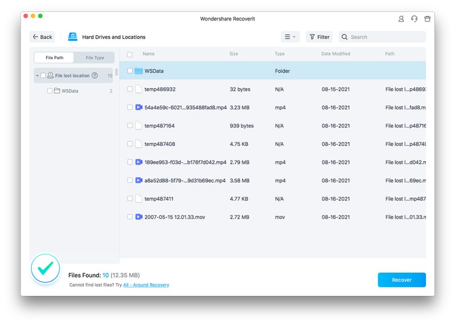The height and width of the screenshot is (325, 455).
Task: Tick the checkbox for a8a52d88 mp4 file
Action: click(130, 180)
